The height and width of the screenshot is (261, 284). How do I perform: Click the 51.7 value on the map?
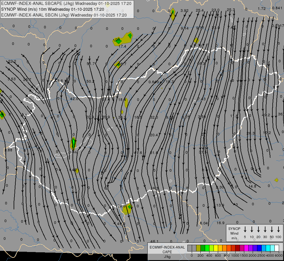[91, 64]
